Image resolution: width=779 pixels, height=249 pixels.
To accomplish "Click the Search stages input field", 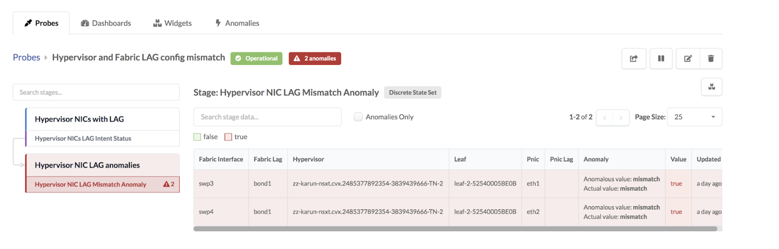I will click(96, 92).
